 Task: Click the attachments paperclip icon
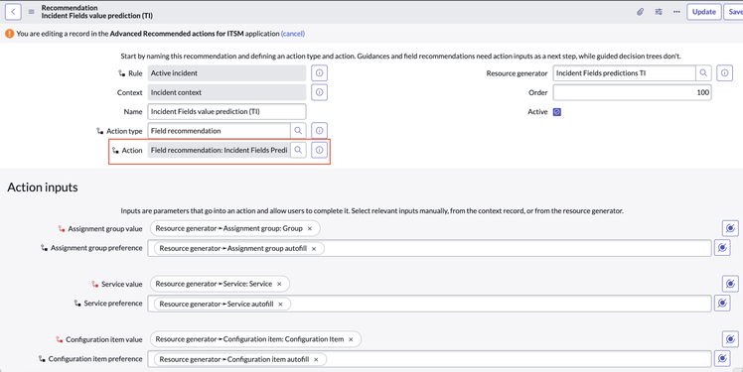coord(640,12)
